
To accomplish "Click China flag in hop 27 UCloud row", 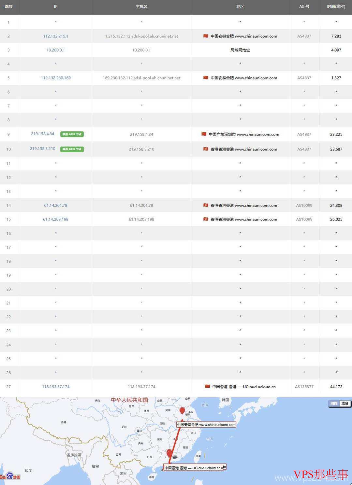I will [x=207, y=386].
